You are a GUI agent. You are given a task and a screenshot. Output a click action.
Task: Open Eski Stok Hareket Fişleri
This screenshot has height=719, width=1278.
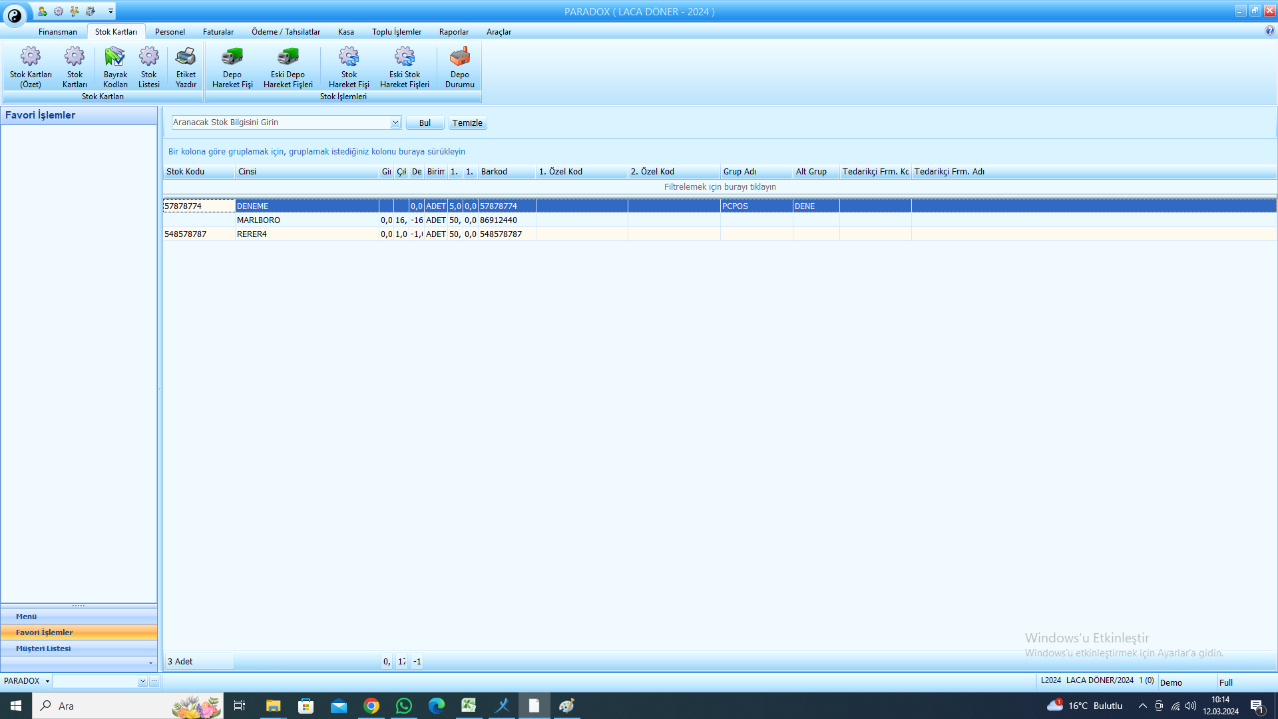(x=405, y=67)
